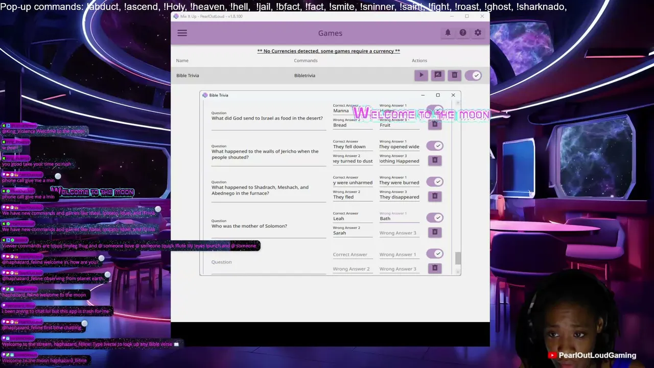Delete the Israel desert food question
The image size is (654, 368).
coord(435,124)
